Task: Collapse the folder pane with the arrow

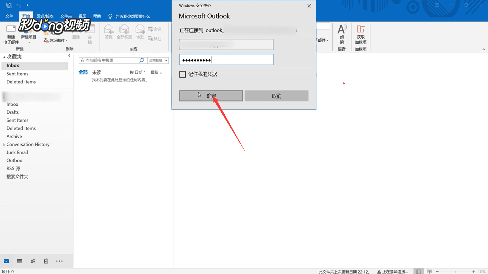Action: 69,56
